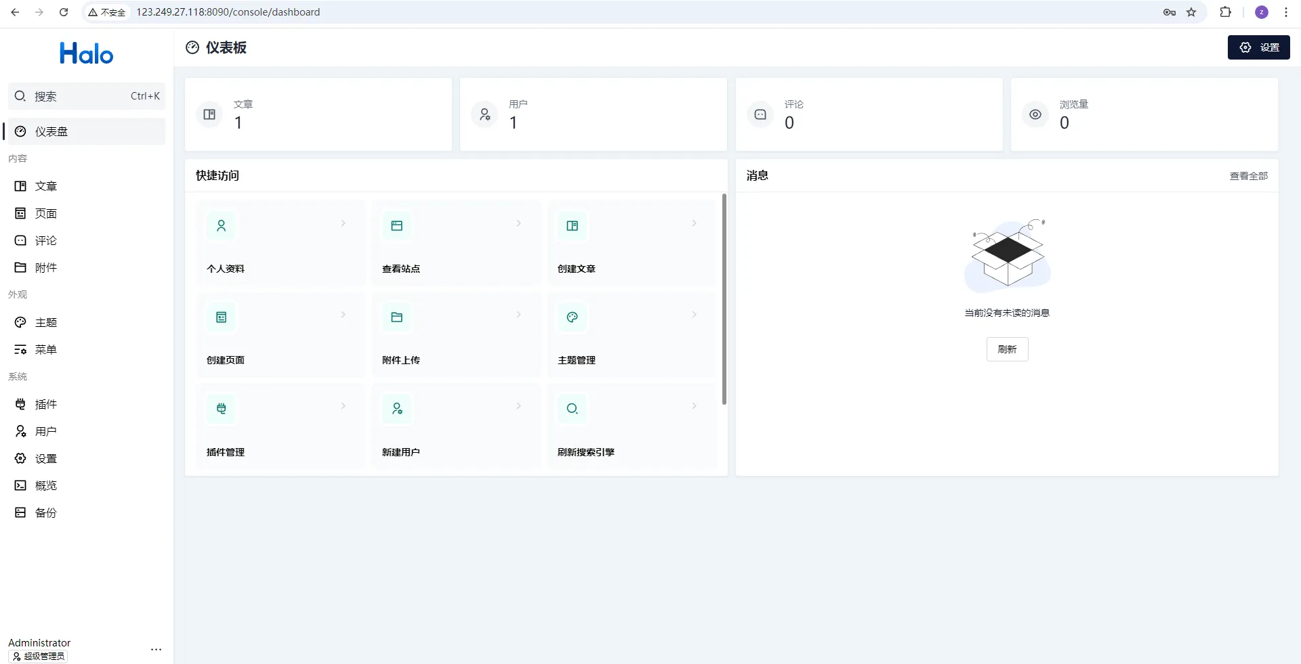Click the 创建页面 icon

point(221,317)
